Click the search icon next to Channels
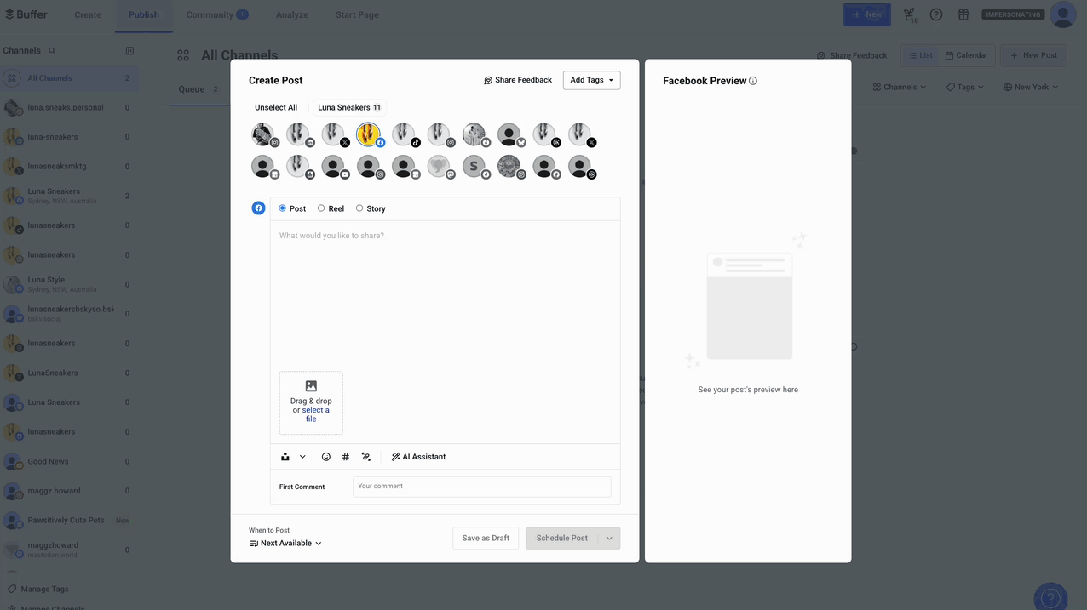The image size is (1087, 610). [x=52, y=51]
